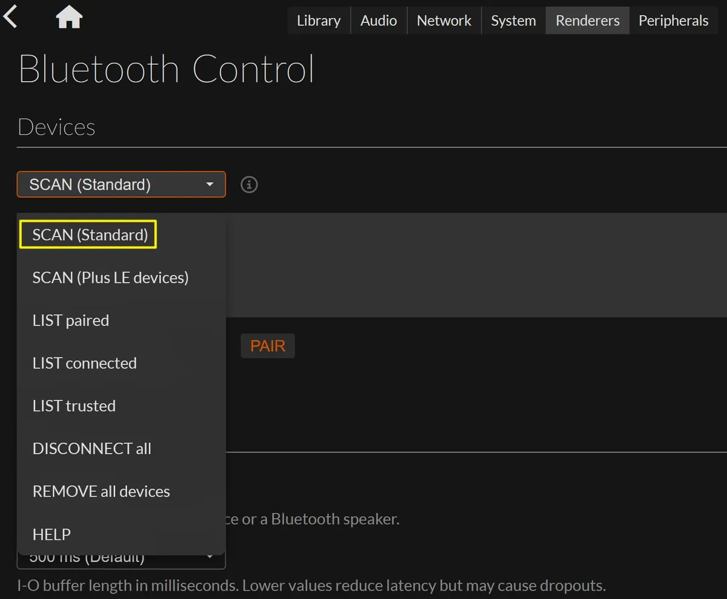727x599 pixels.
Task: Open the Peripherals tab
Action: click(x=674, y=21)
